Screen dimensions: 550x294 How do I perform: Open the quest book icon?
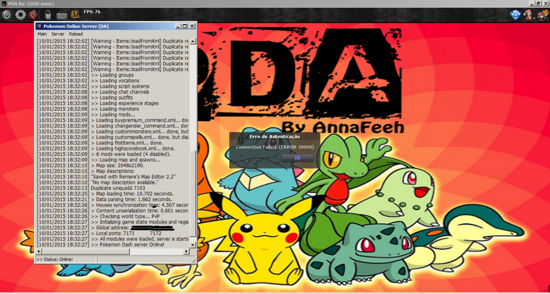[x=75, y=15]
